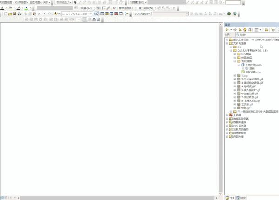Click the Add Data button
Image resolution: width=279 pixels, height=200 pixels.
(x=56, y=13)
